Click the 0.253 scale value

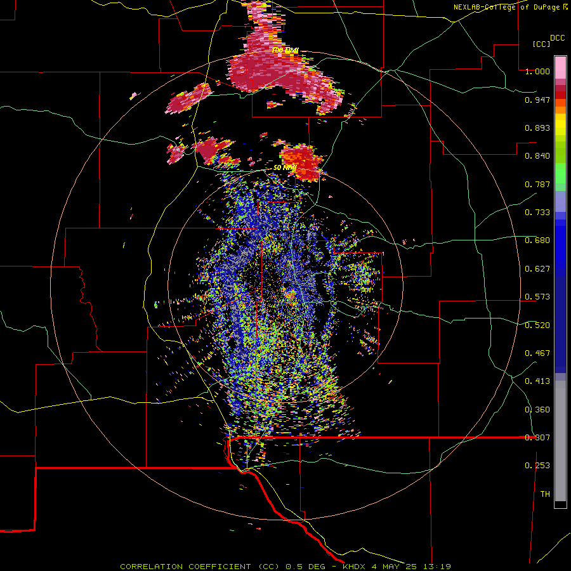click(537, 466)
